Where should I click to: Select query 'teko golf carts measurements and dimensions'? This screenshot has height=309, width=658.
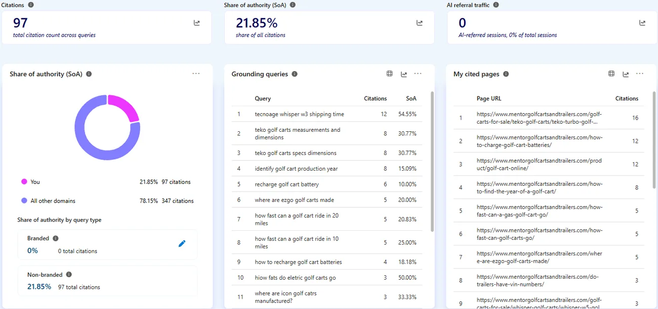coord(298,133)
